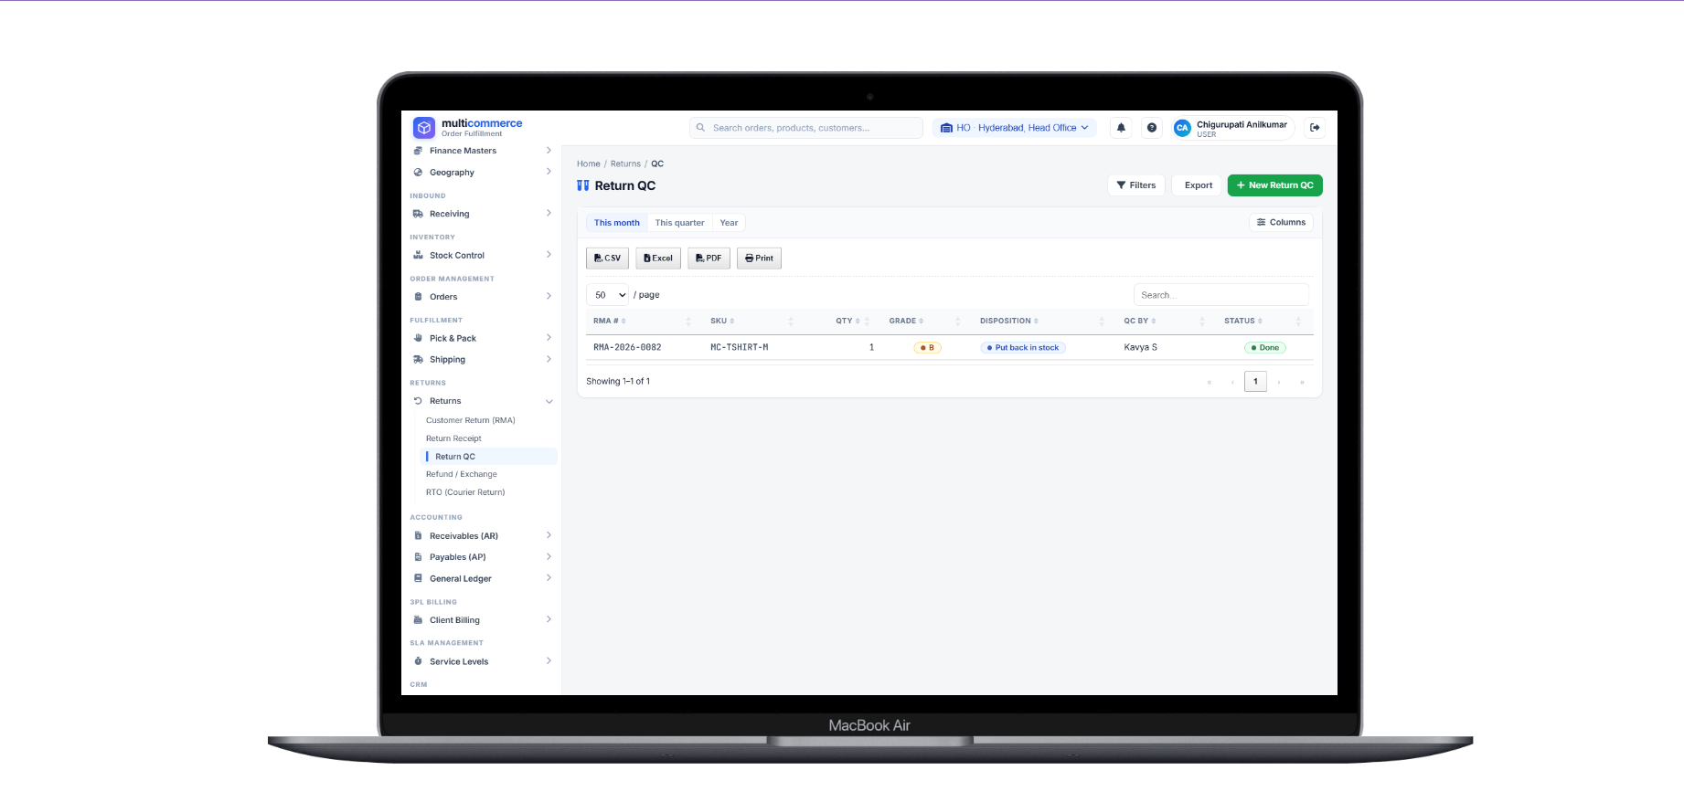This screenshot has height=802, width=1684.
Task: Click the Client Billing icon
Action: (x=418, y=620)
